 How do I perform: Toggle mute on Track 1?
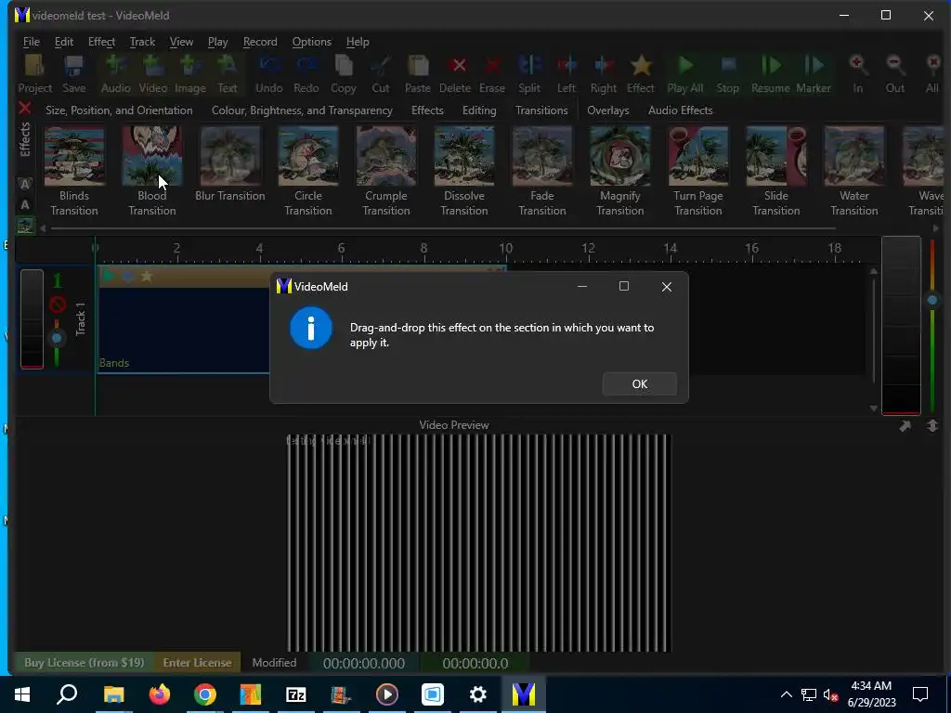(x=58, y=304)
